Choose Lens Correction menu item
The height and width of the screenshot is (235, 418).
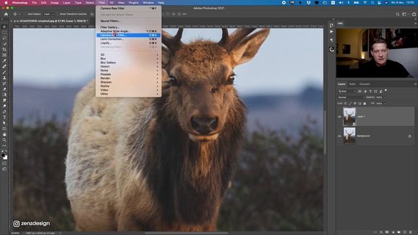[128, 39]
